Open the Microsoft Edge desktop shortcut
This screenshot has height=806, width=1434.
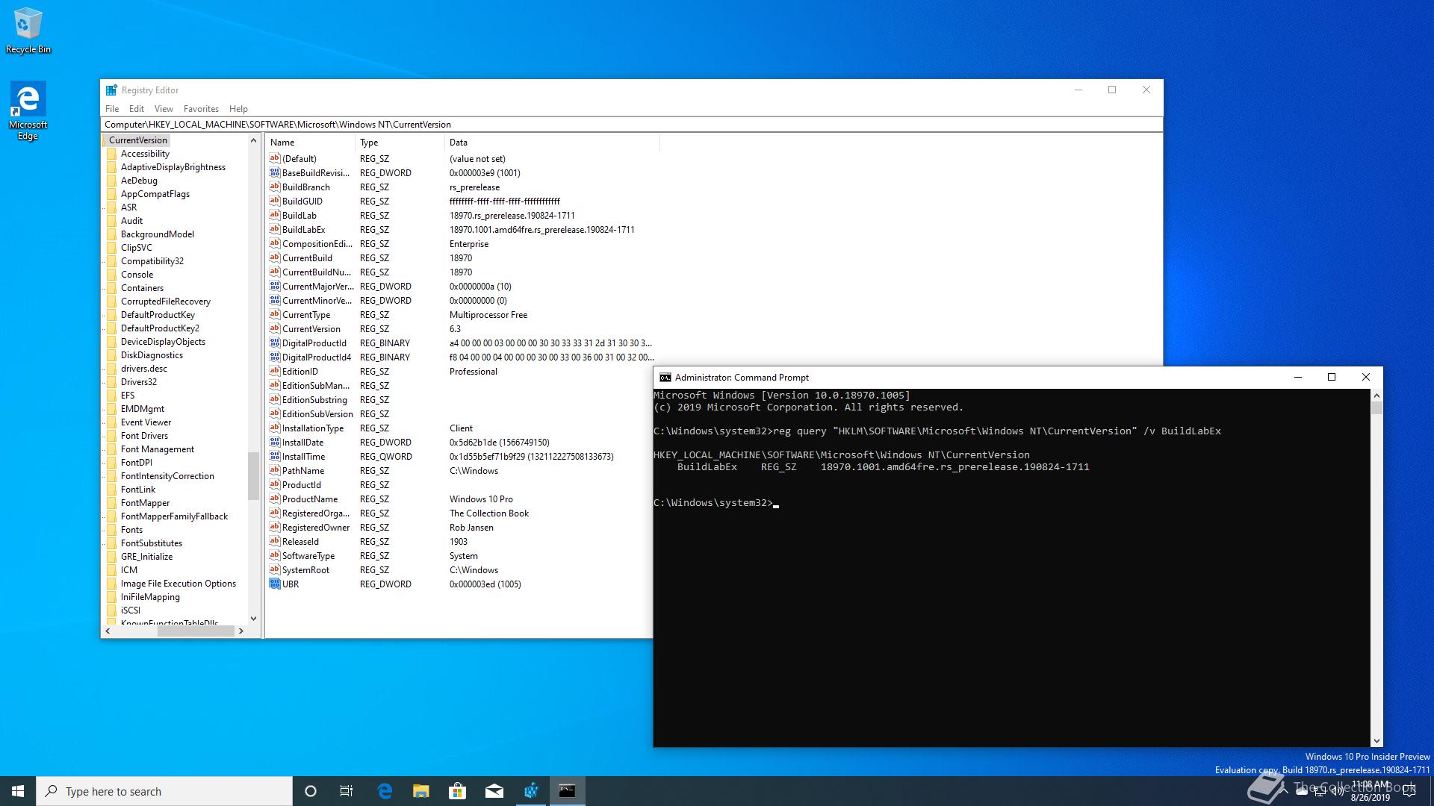point(28,110)
